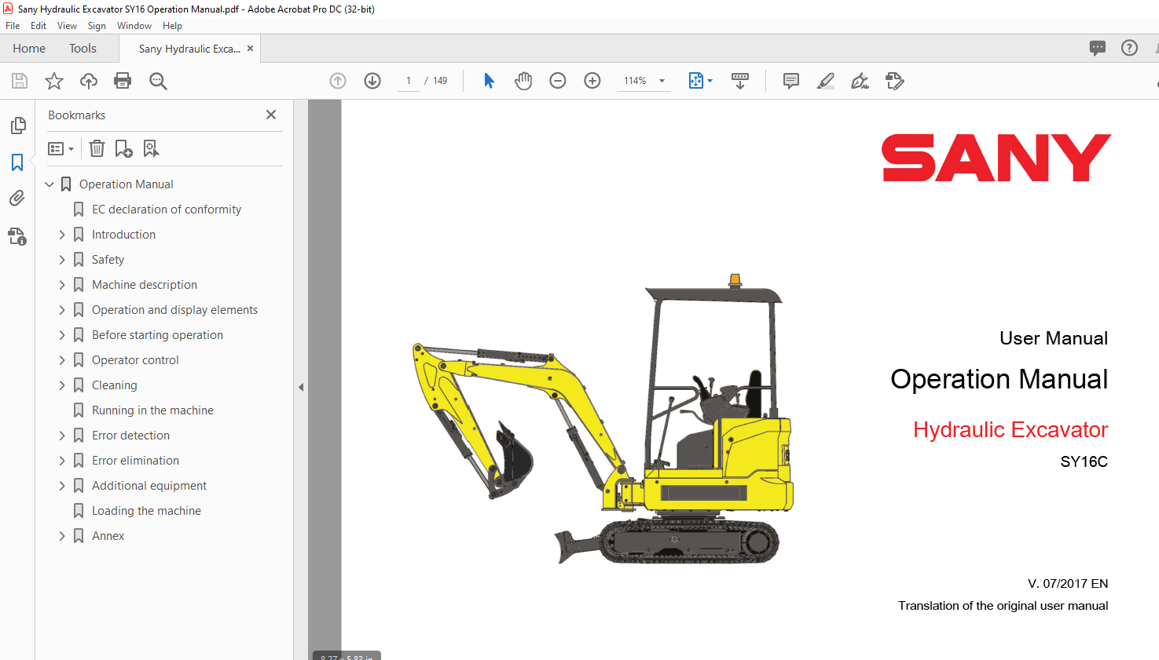This screenshot has height=660, width=1159.
Task: Click the scrolling mode keyboard icon
Action: (740, 81)
